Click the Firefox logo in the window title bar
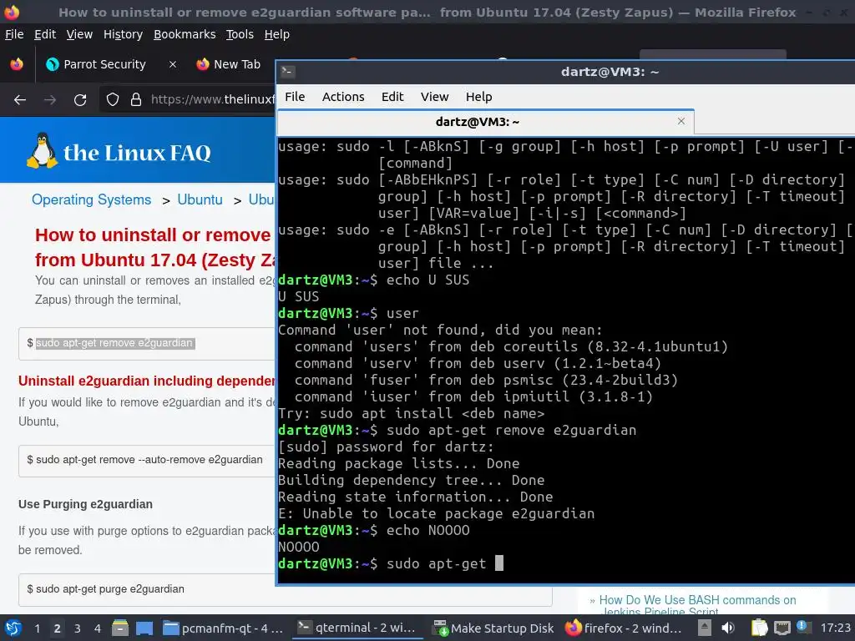Image resolution: width=855 pixels, height=641 pixels. pyautogui.click(x=12, y=12)
